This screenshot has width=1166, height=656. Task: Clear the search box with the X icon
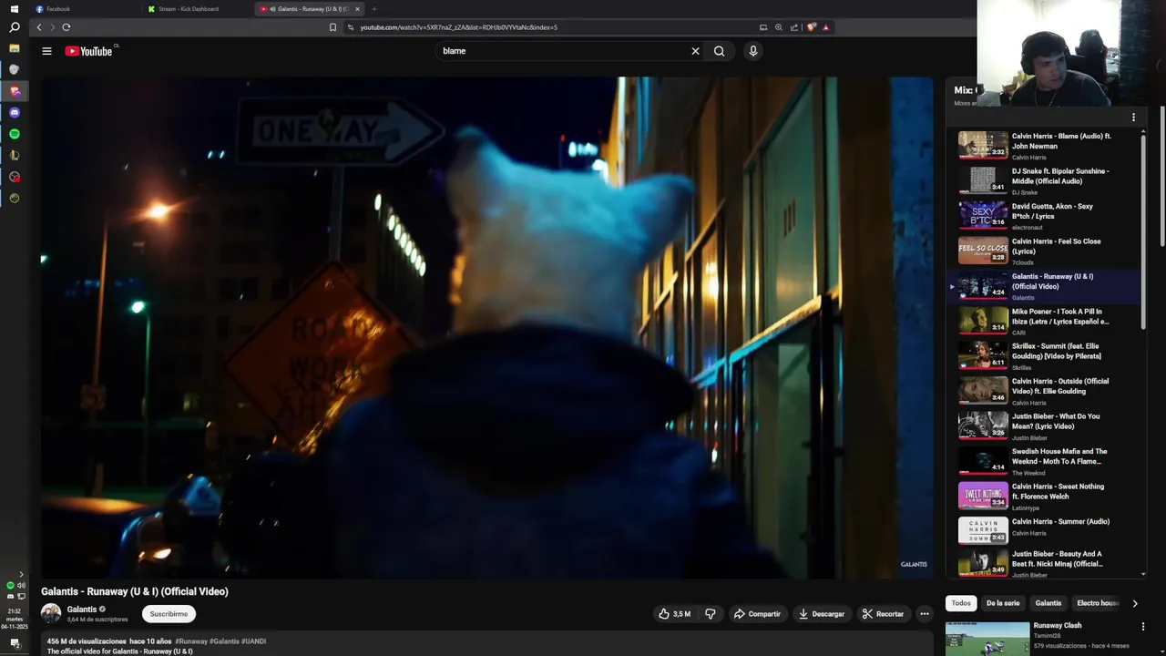pyautogui.click(x=695, y=51)
